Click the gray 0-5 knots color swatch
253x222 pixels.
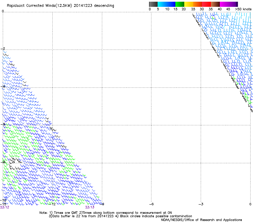(153, 4)
